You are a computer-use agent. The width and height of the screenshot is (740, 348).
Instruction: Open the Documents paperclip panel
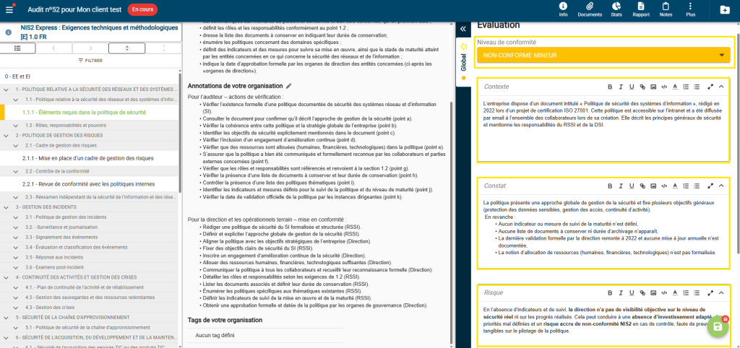coord(590,9)
